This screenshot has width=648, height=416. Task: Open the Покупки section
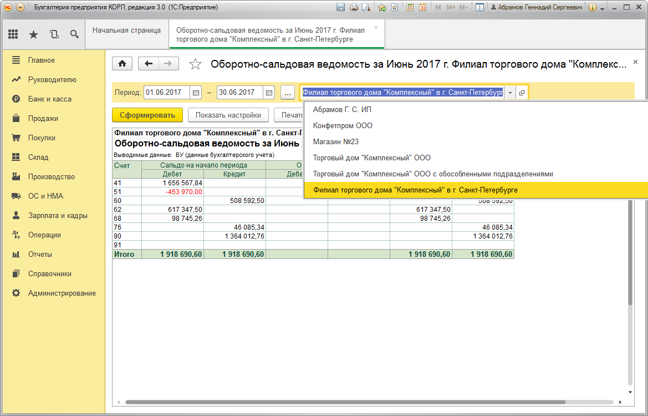[42, 138]
